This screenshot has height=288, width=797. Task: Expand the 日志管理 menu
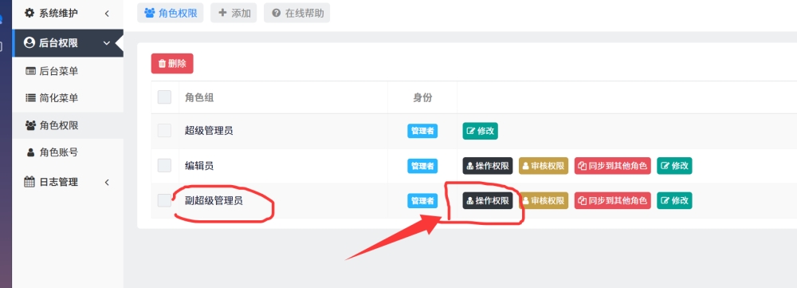tap(68, 182)
